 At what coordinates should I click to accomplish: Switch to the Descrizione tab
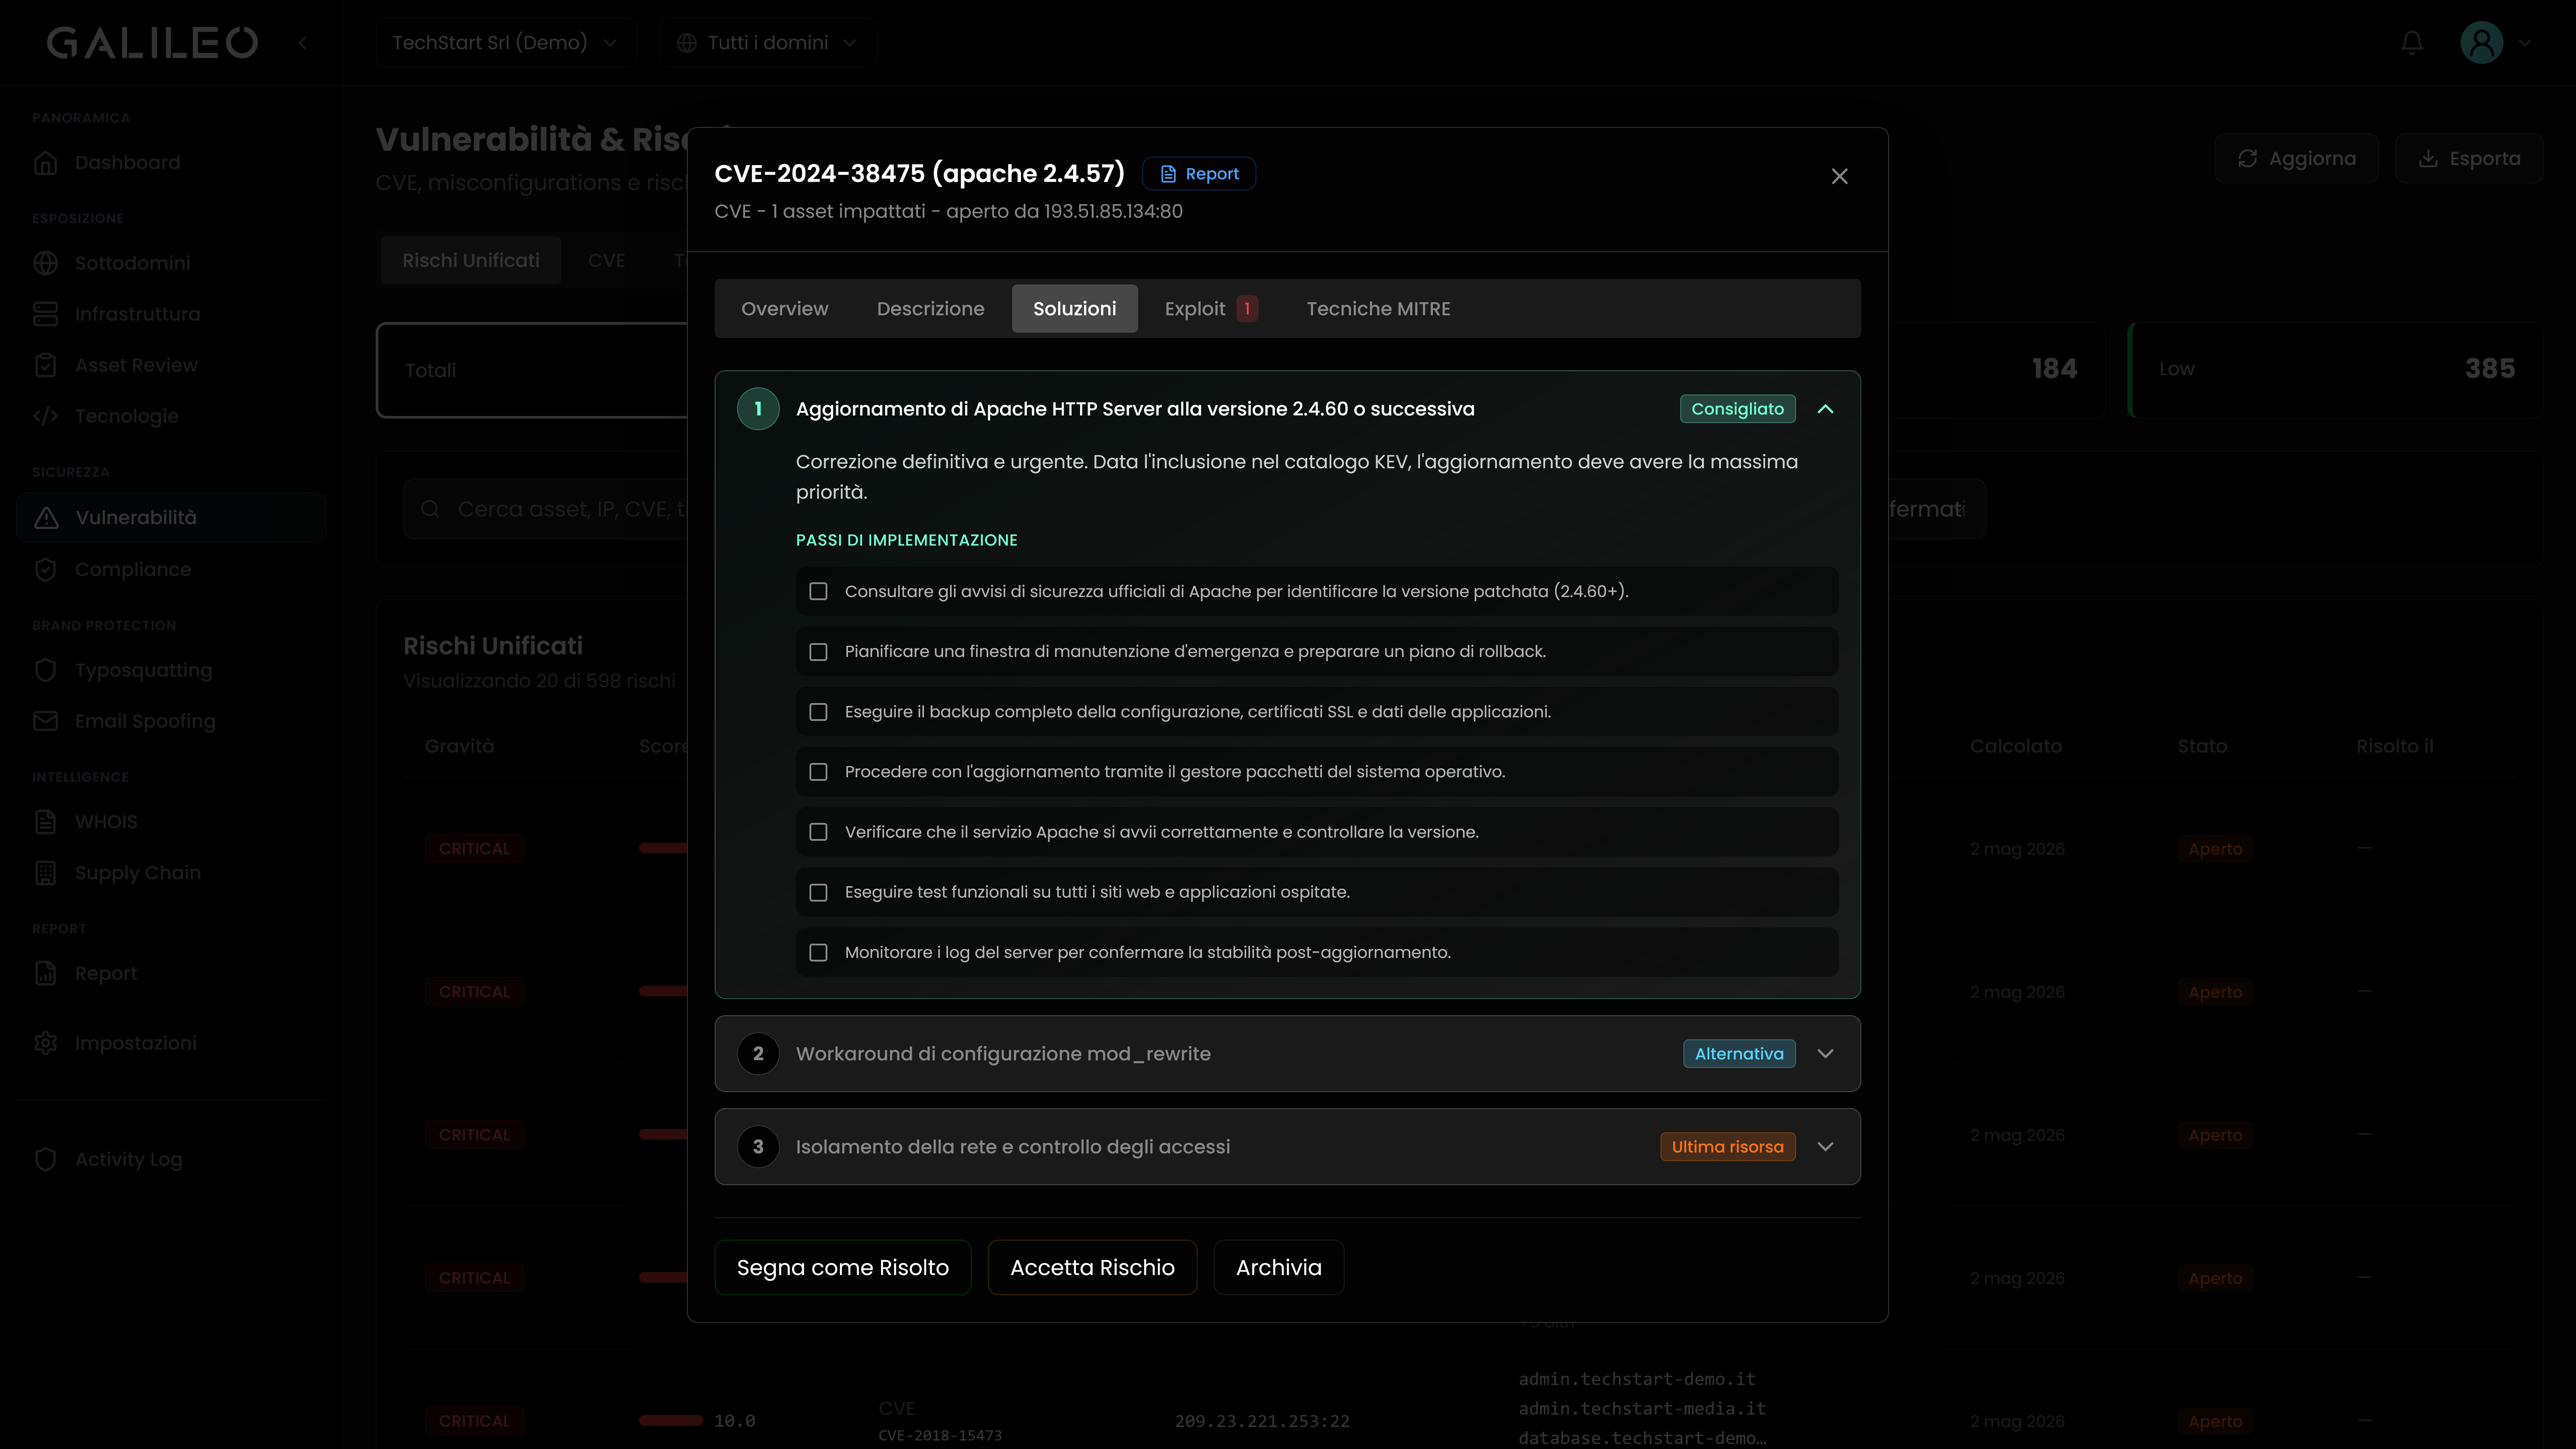click(930, 309)
